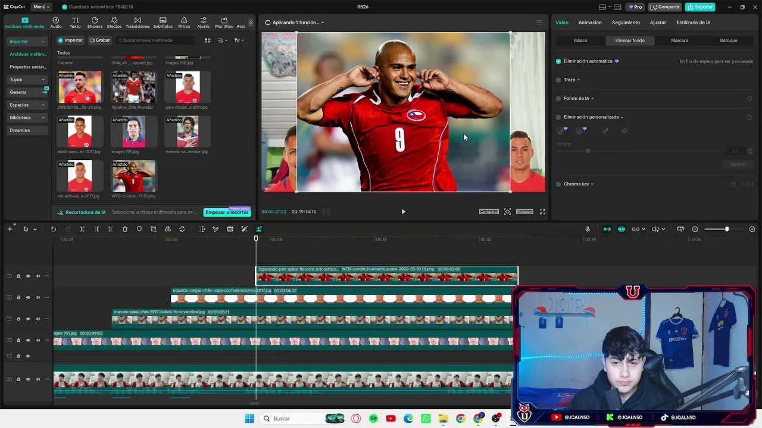Click the rotate icon in timeline toolbar

point(182,229)
